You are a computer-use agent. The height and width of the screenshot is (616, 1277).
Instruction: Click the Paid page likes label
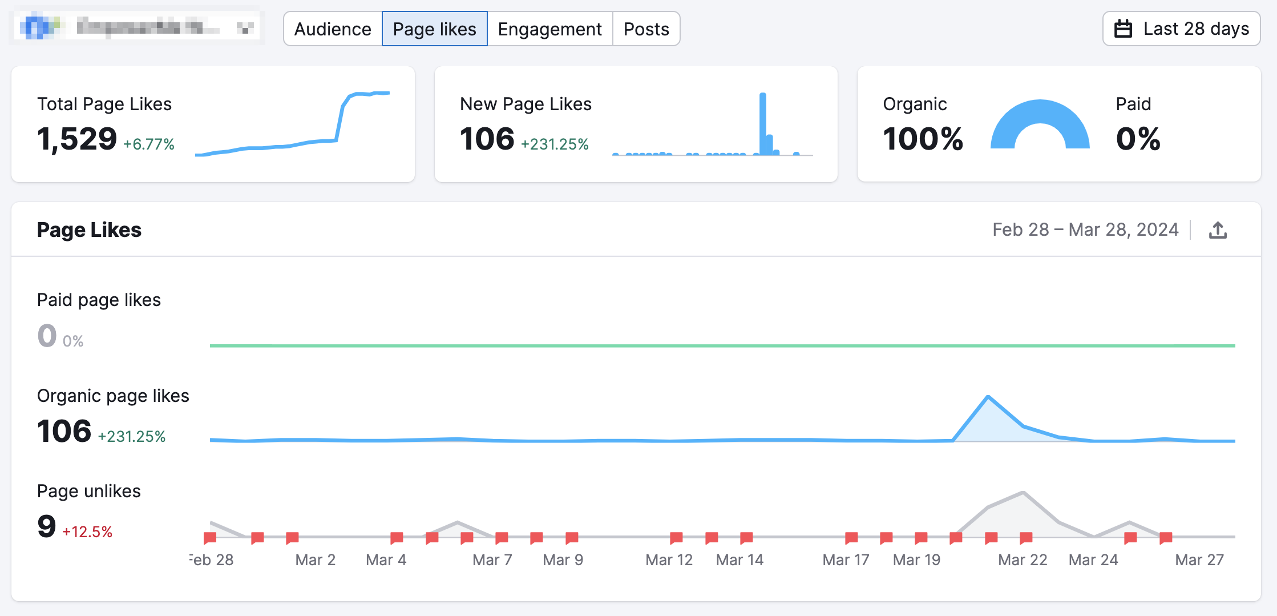(x=99, y=300)
